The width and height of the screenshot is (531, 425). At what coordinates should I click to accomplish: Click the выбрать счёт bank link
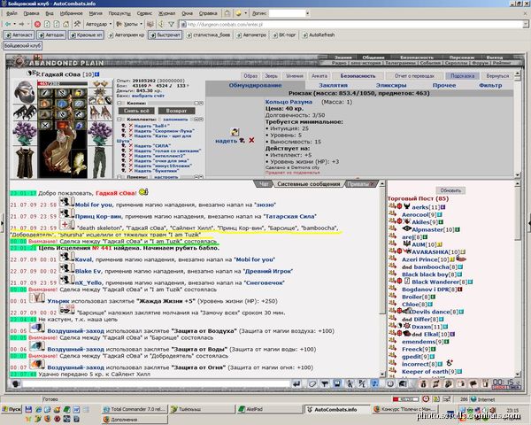148,96
